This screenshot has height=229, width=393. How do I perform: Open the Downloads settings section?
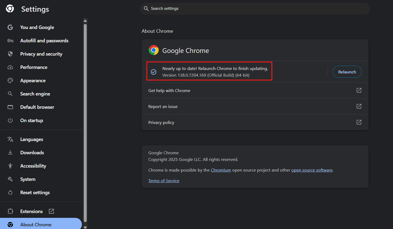(32, 153)
